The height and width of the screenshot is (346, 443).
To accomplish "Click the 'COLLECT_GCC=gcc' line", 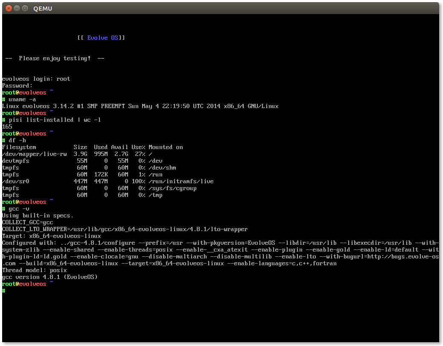I will click(27, 223).
